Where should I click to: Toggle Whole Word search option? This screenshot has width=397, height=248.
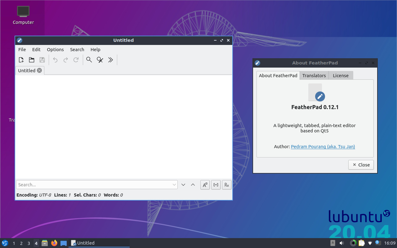click(x=216, y=185)
